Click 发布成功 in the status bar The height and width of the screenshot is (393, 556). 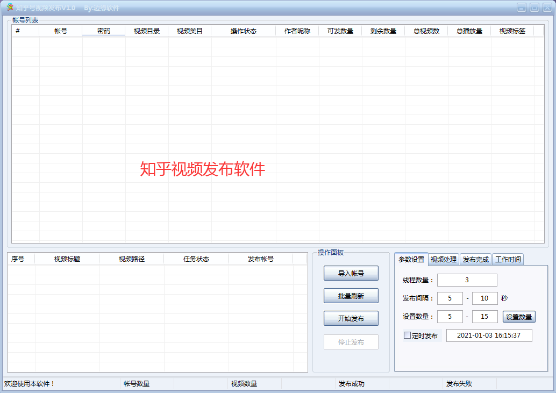(x=352, y=383)
